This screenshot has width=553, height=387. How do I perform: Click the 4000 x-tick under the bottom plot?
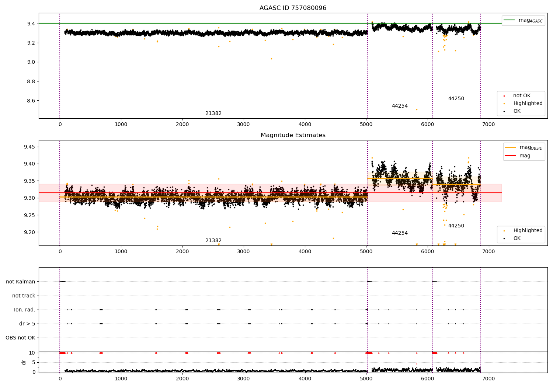(305, 379)
